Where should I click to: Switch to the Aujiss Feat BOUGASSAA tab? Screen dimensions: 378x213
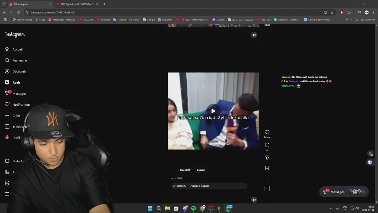click(77, 4)
